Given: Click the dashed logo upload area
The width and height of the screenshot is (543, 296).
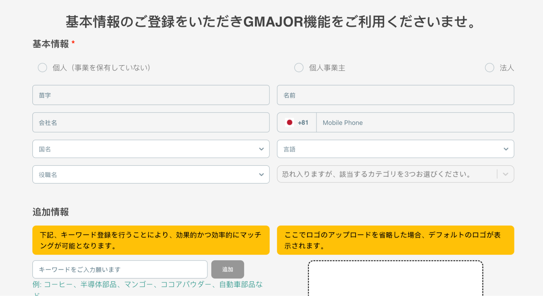Looking at the screenshot, I should (x=395, y=279).
